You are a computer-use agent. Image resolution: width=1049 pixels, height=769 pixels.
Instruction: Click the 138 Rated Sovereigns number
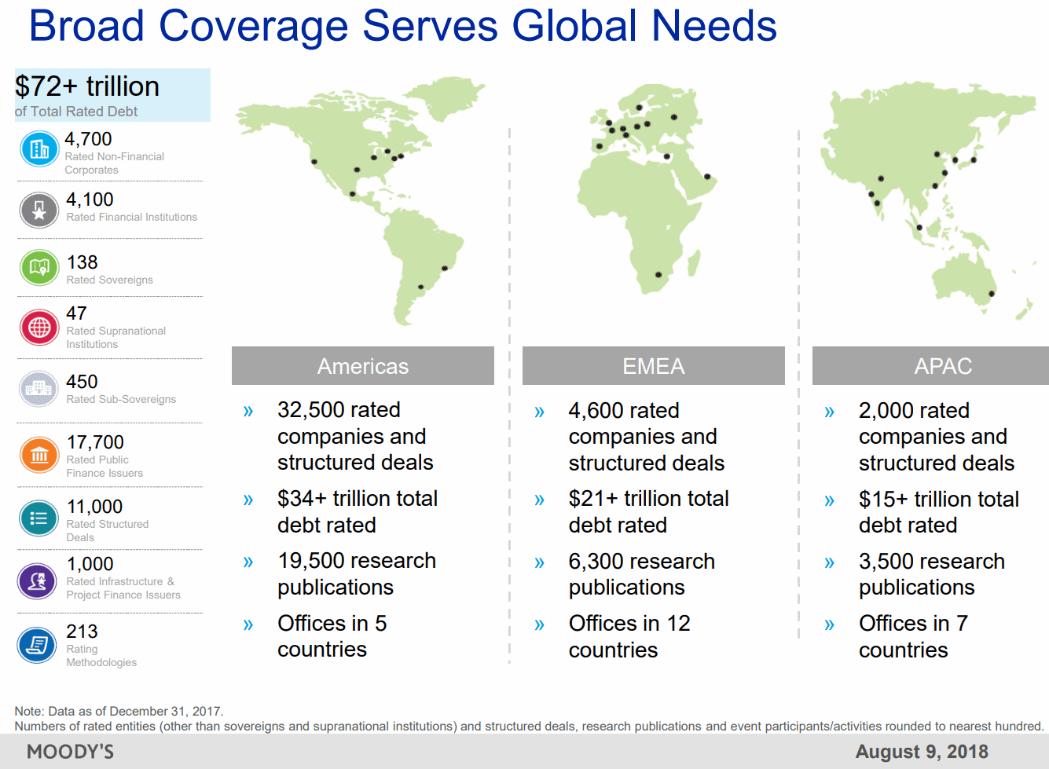point(82,262)
